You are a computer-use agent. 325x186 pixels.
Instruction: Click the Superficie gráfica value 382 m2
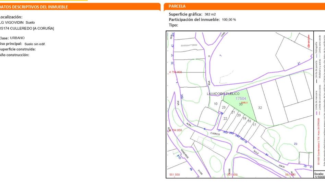(210, 14)
